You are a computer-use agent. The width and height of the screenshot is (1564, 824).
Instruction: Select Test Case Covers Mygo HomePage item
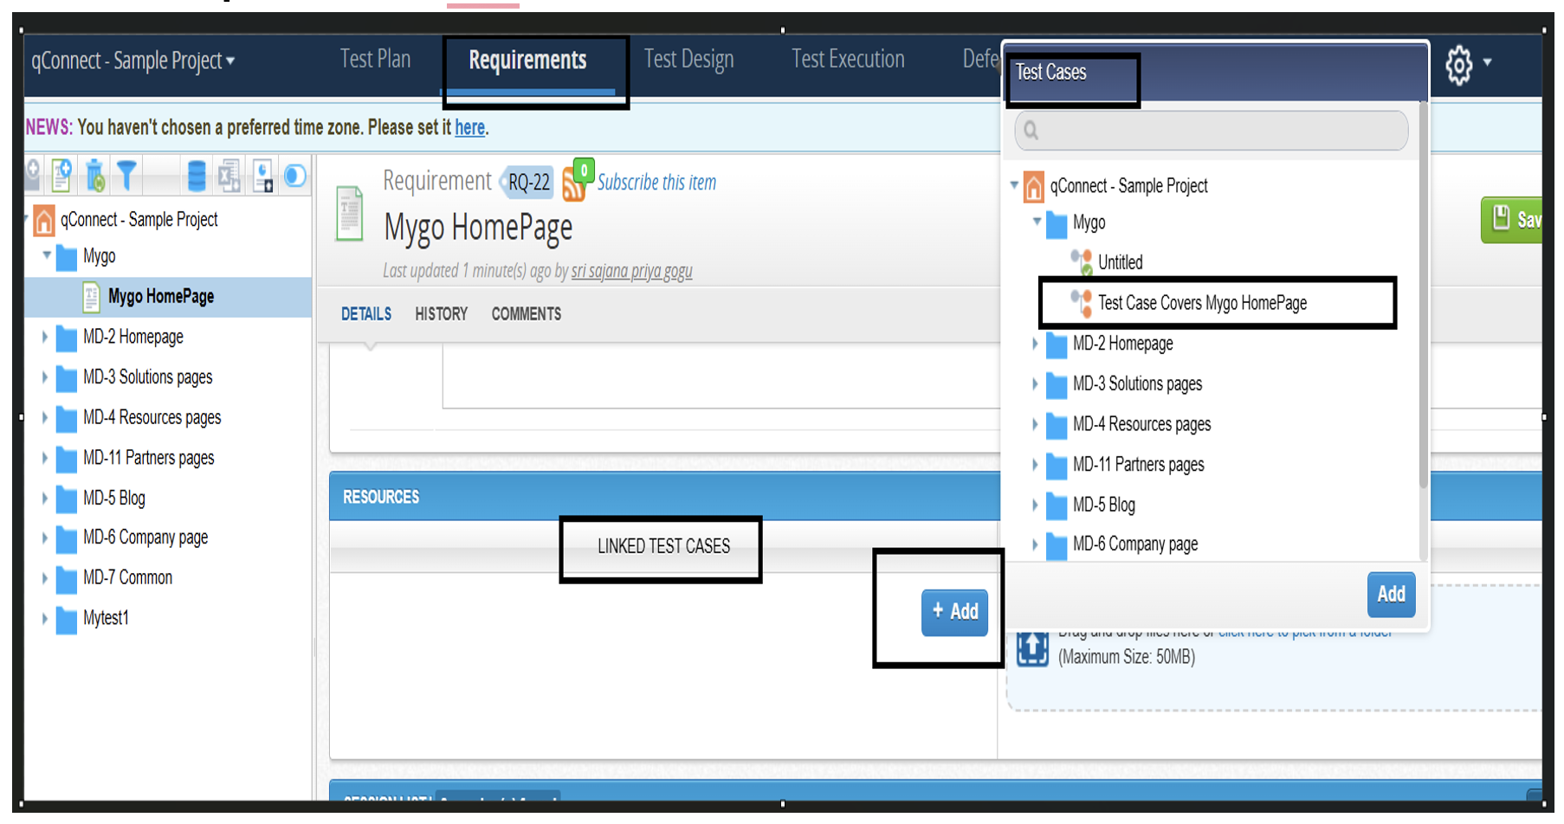[x=1202, y=303]
